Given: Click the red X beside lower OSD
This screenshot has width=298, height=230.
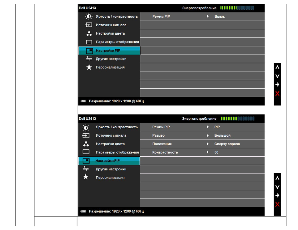Looking at the screenshot, I should coord(277,204).
